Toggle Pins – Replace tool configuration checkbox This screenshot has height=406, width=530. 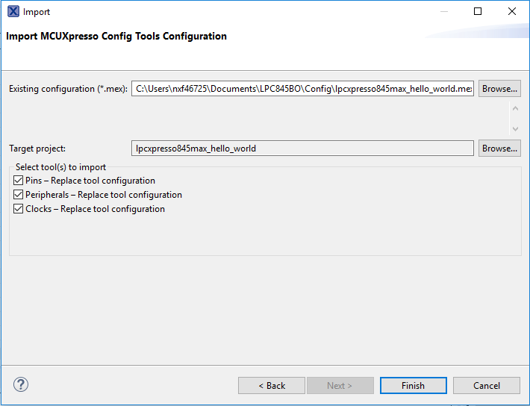coord(19,181)
